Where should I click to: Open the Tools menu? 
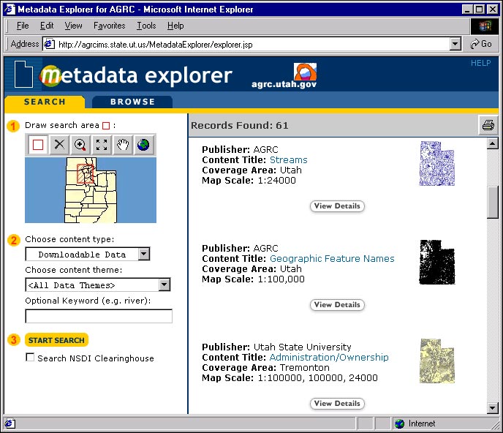(x=146, y=26)
